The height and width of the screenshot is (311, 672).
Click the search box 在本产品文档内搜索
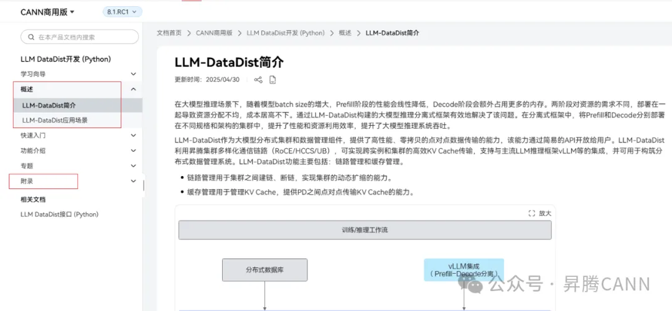pos(80,37)
